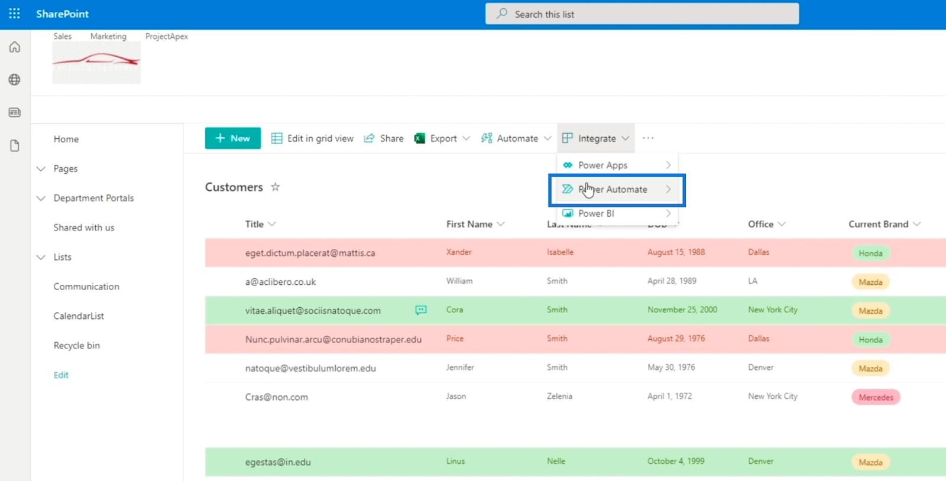Favorite the Customers list with star icon
The height and width of the screenshot is (481, 946).
click(275, 187)
